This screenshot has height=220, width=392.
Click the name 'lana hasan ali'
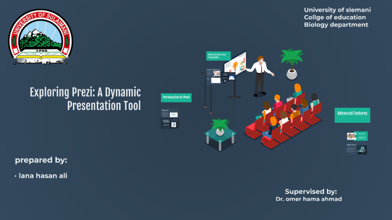tap(43, 176)
